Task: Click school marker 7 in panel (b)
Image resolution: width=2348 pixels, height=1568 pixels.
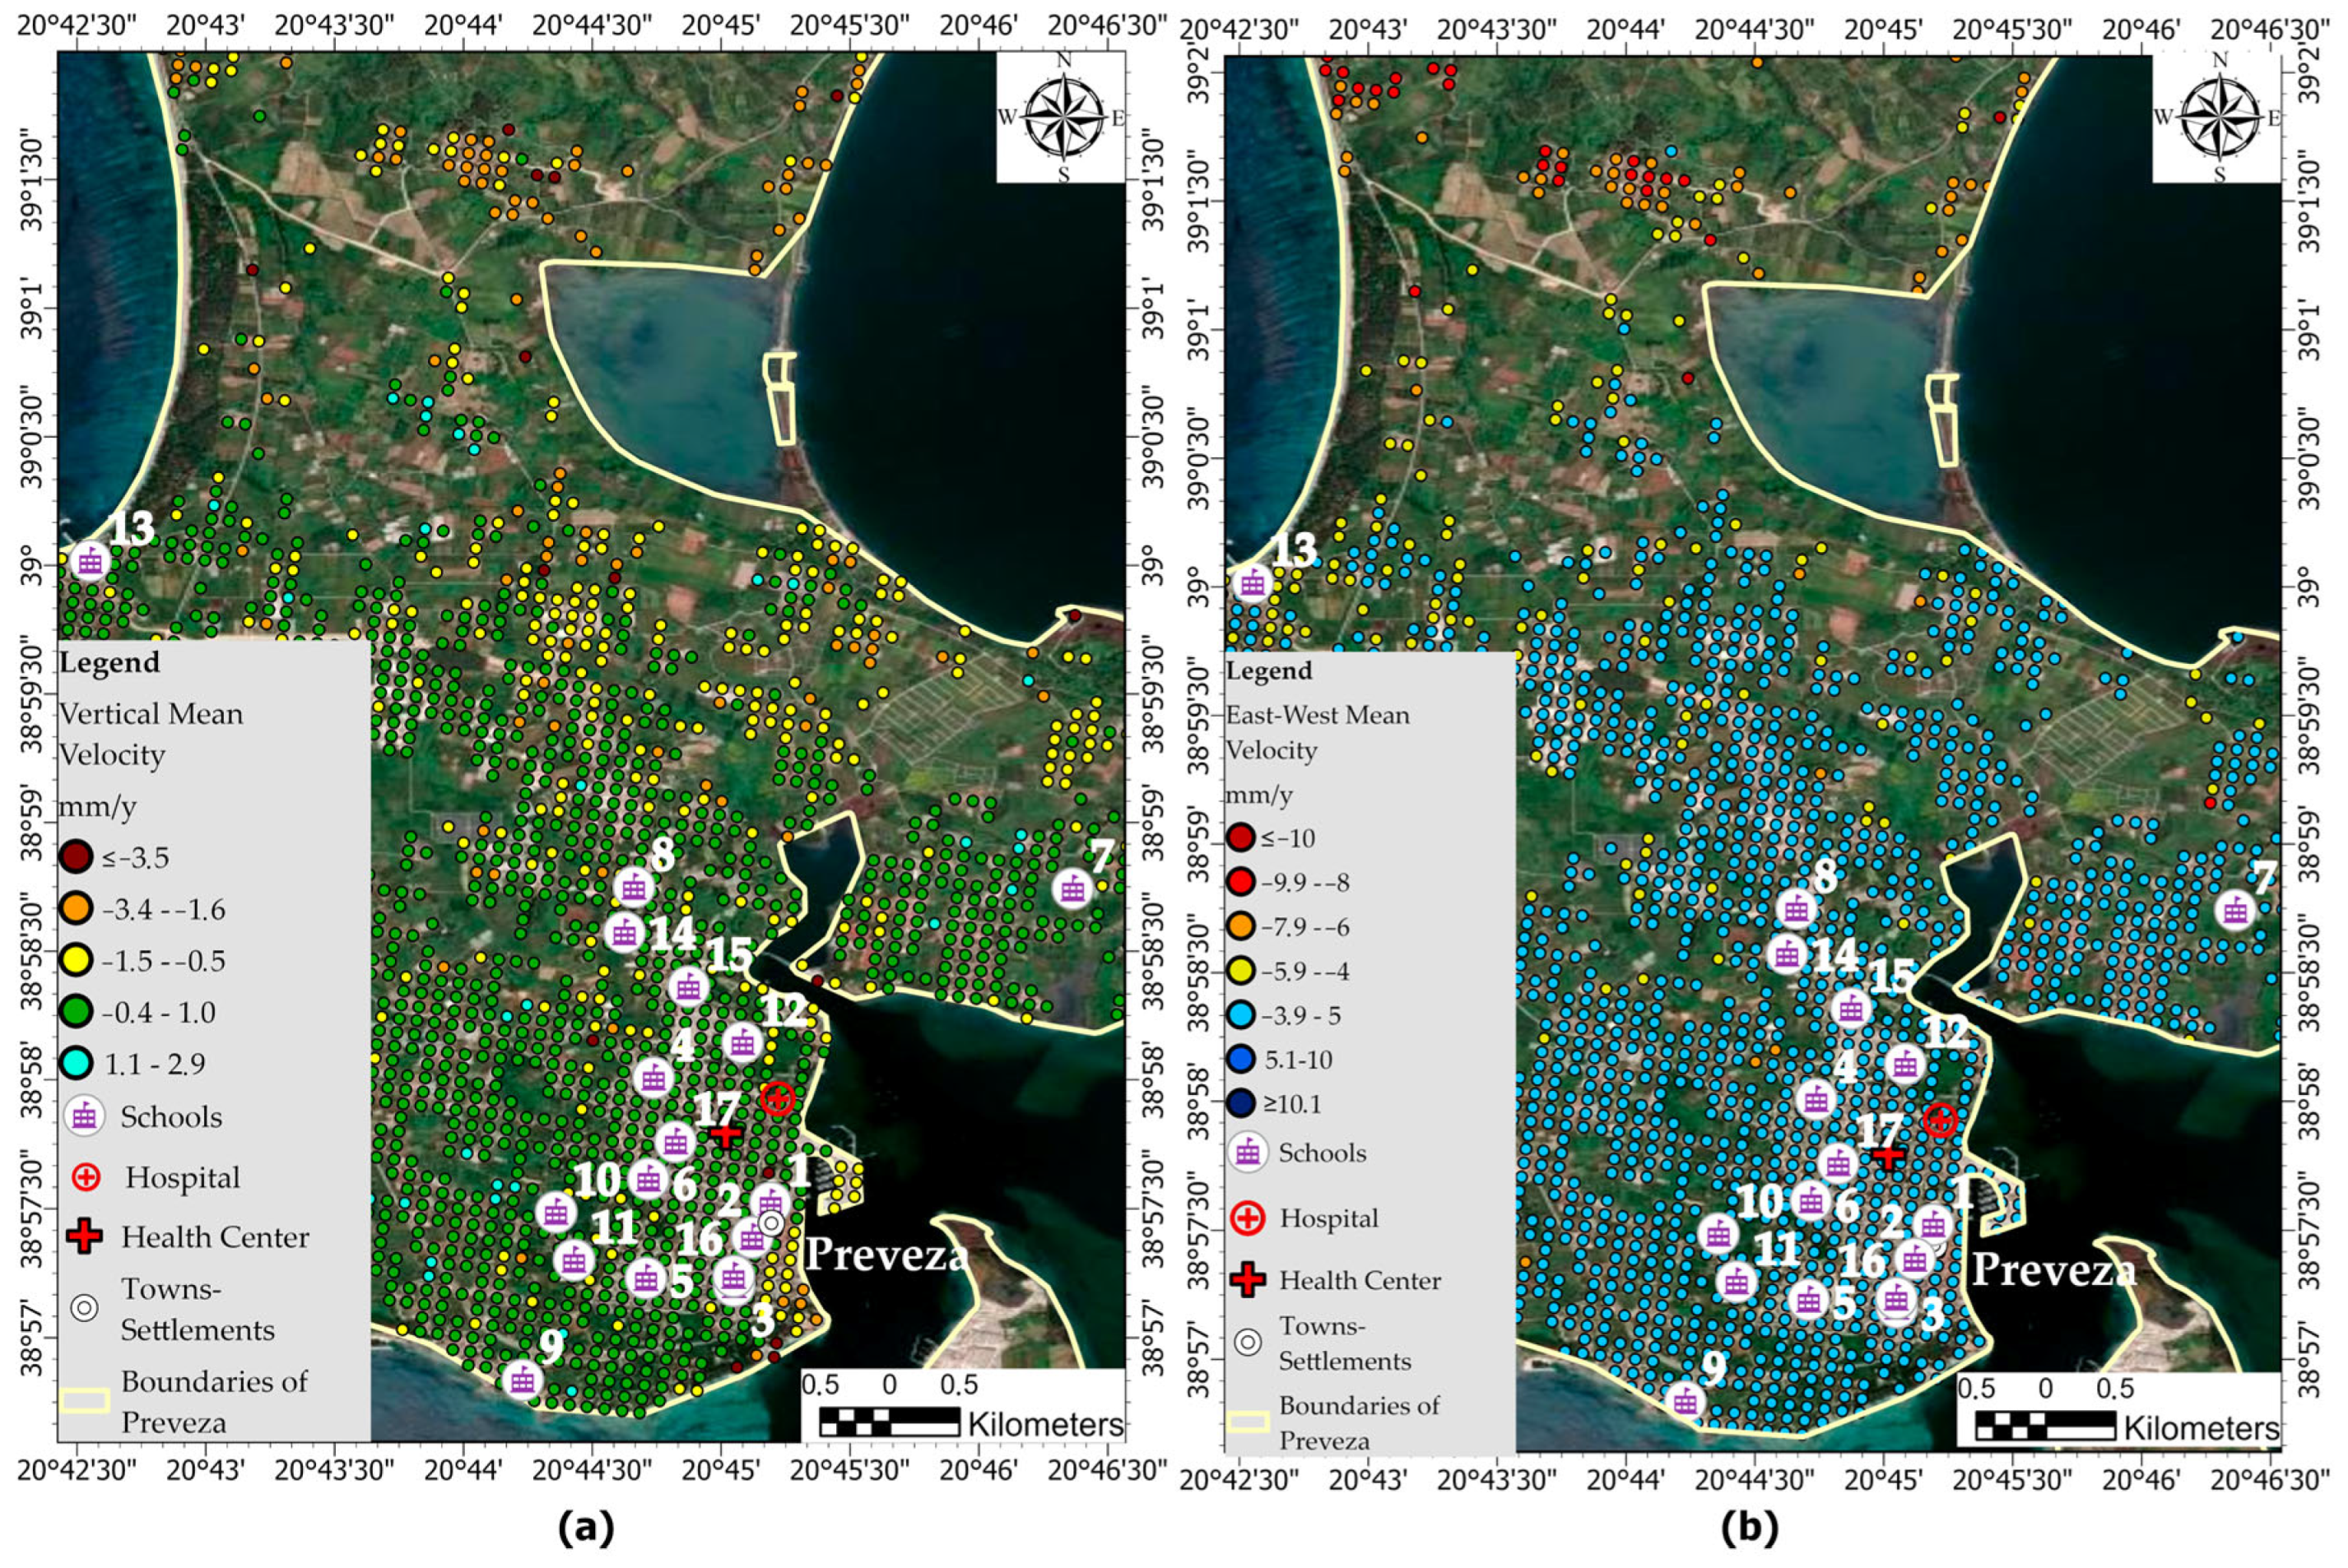Action: pos(2235,910)
